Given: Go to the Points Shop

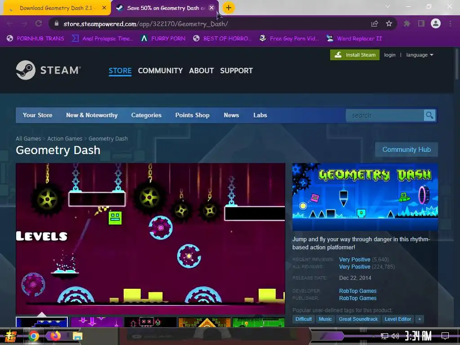Looking at the screenshot, I should point(192,115).
